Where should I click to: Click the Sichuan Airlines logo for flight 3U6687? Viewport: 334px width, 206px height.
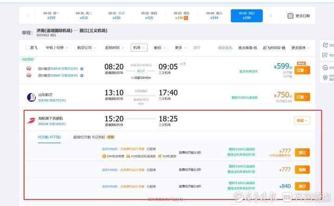pyautogui.click(x=29, y=75)
